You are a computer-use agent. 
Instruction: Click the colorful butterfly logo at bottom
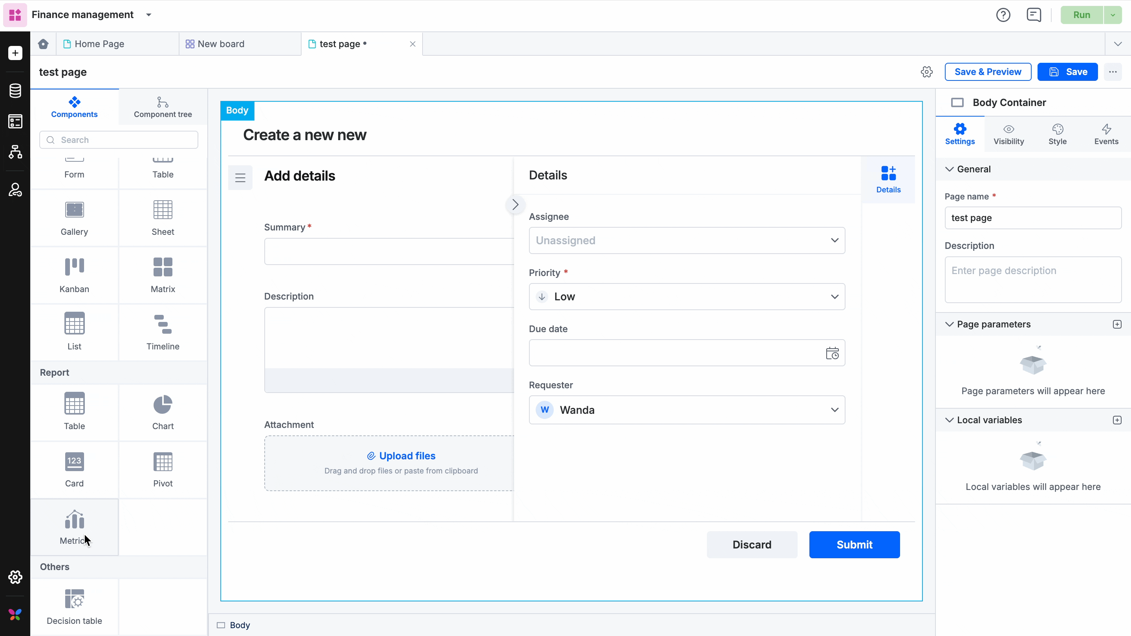[15, 614]
